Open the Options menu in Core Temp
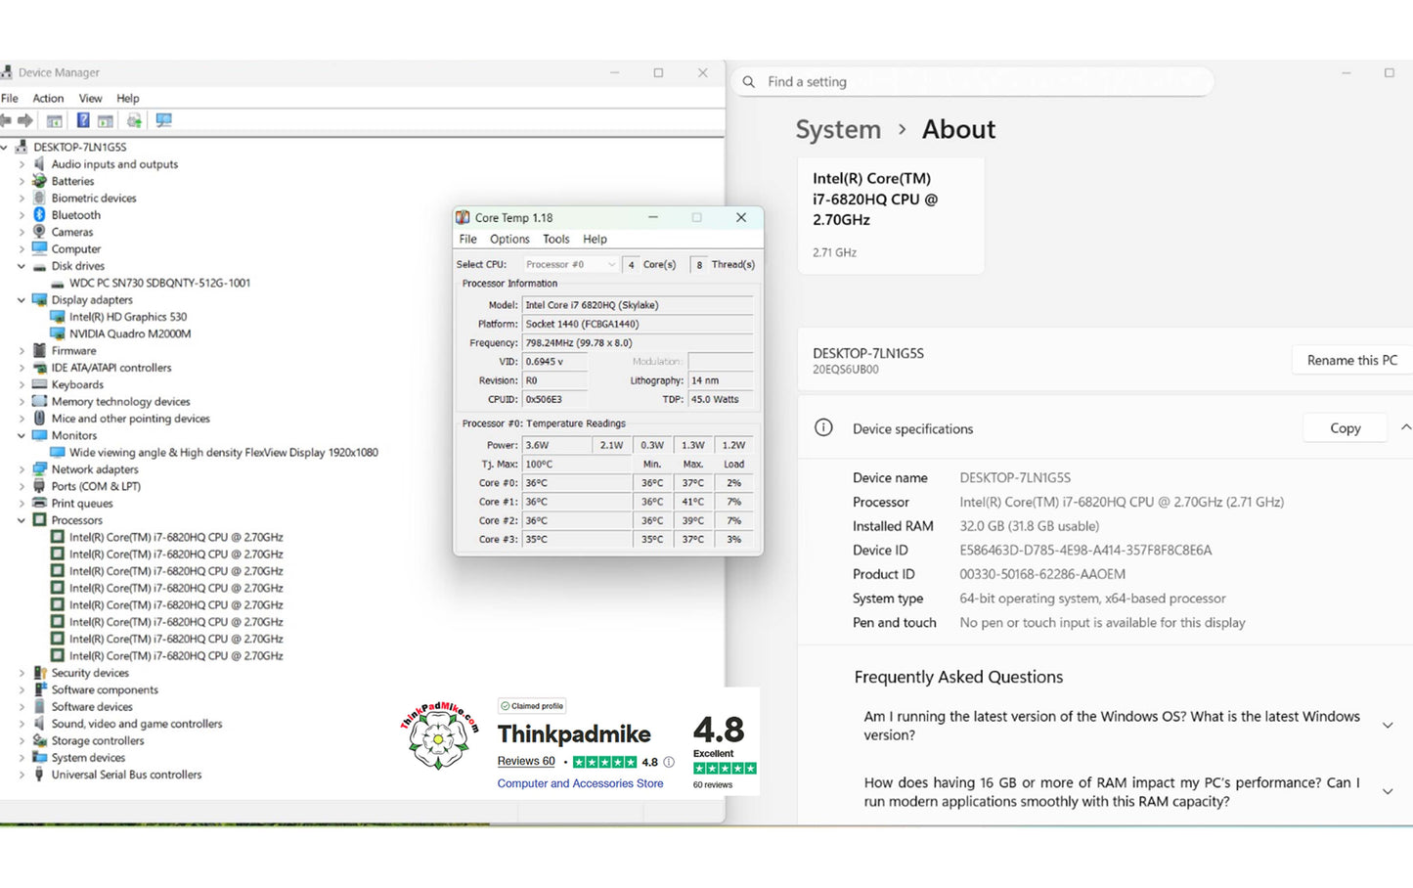This screenshot has width=1413, height=888. [509, 239]
